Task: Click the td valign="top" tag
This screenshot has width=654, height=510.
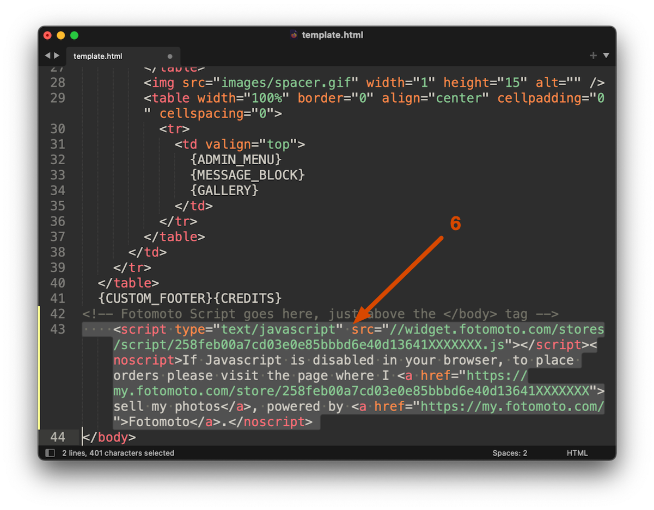Action: 240,144
